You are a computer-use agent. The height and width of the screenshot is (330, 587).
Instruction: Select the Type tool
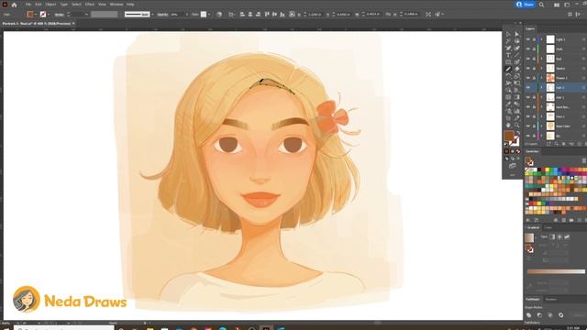508,55
